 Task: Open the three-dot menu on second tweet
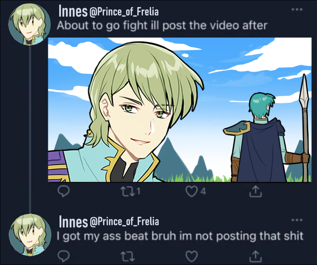tap(297, 220)
